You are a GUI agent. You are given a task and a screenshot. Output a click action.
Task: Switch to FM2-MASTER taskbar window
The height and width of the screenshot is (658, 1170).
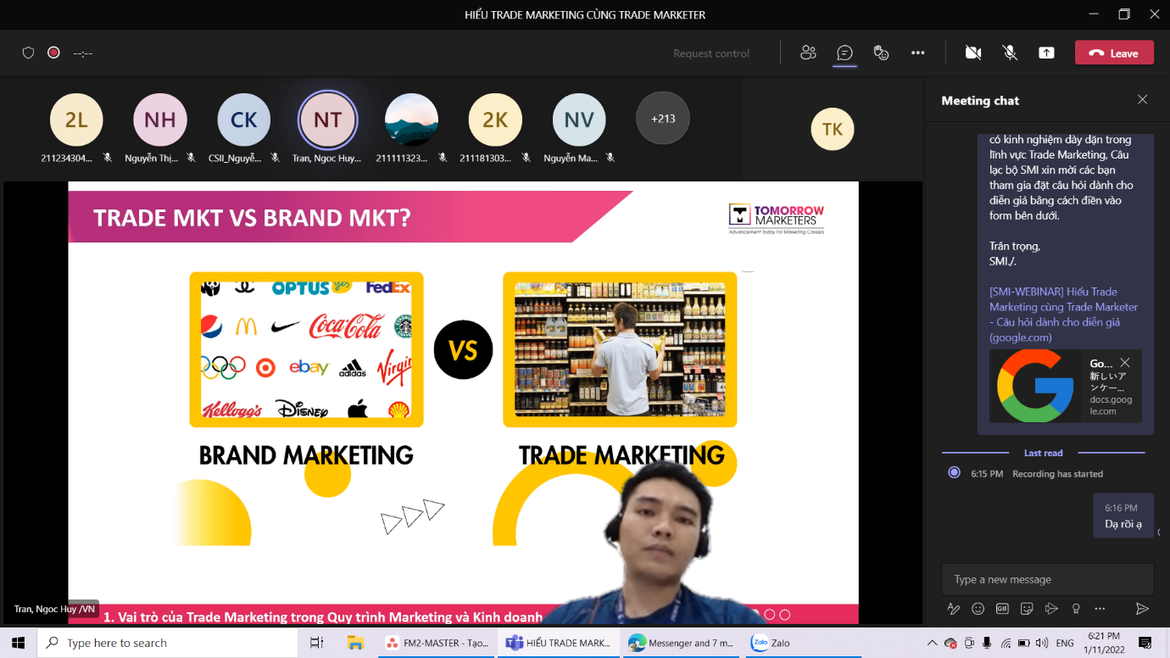click(x=437, y=643)
